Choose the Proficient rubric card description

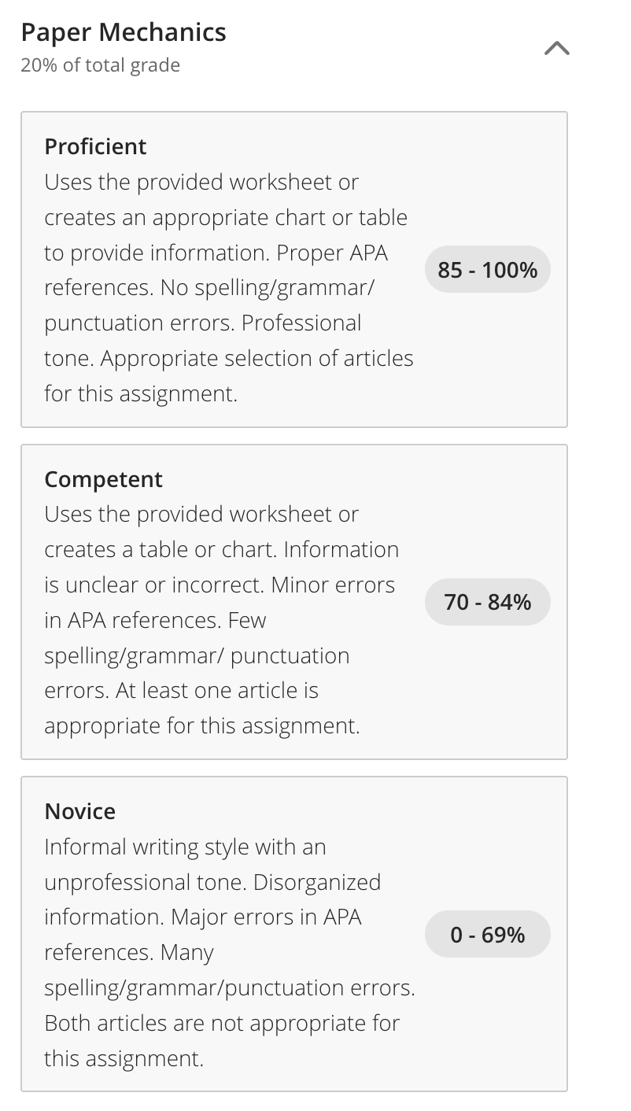[x=229, y=287]
